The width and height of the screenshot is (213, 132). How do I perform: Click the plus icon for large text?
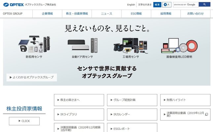165,5
